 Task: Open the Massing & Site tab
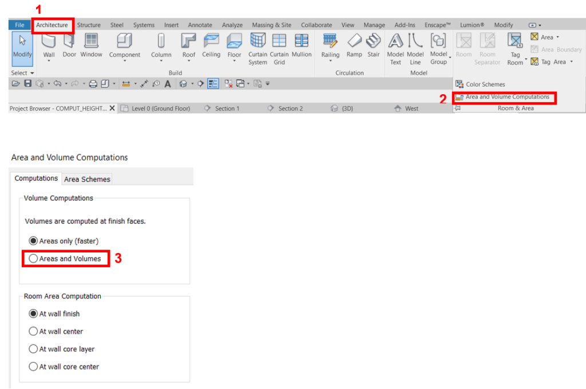click(x=272, y=25)
